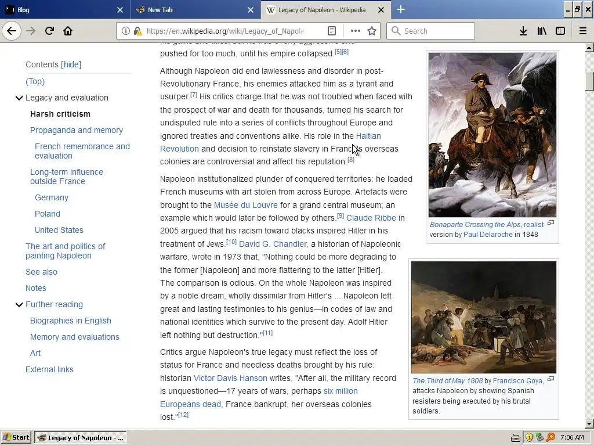Image resolution: width=594 pixels, height=446 pixels.
Task: Focus the browser Search field
Action: coord(431,31)
